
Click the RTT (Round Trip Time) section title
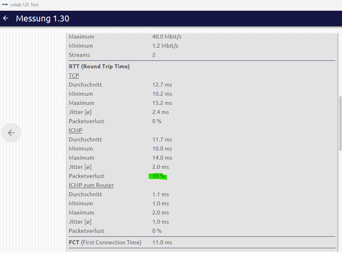click(99, 66)
